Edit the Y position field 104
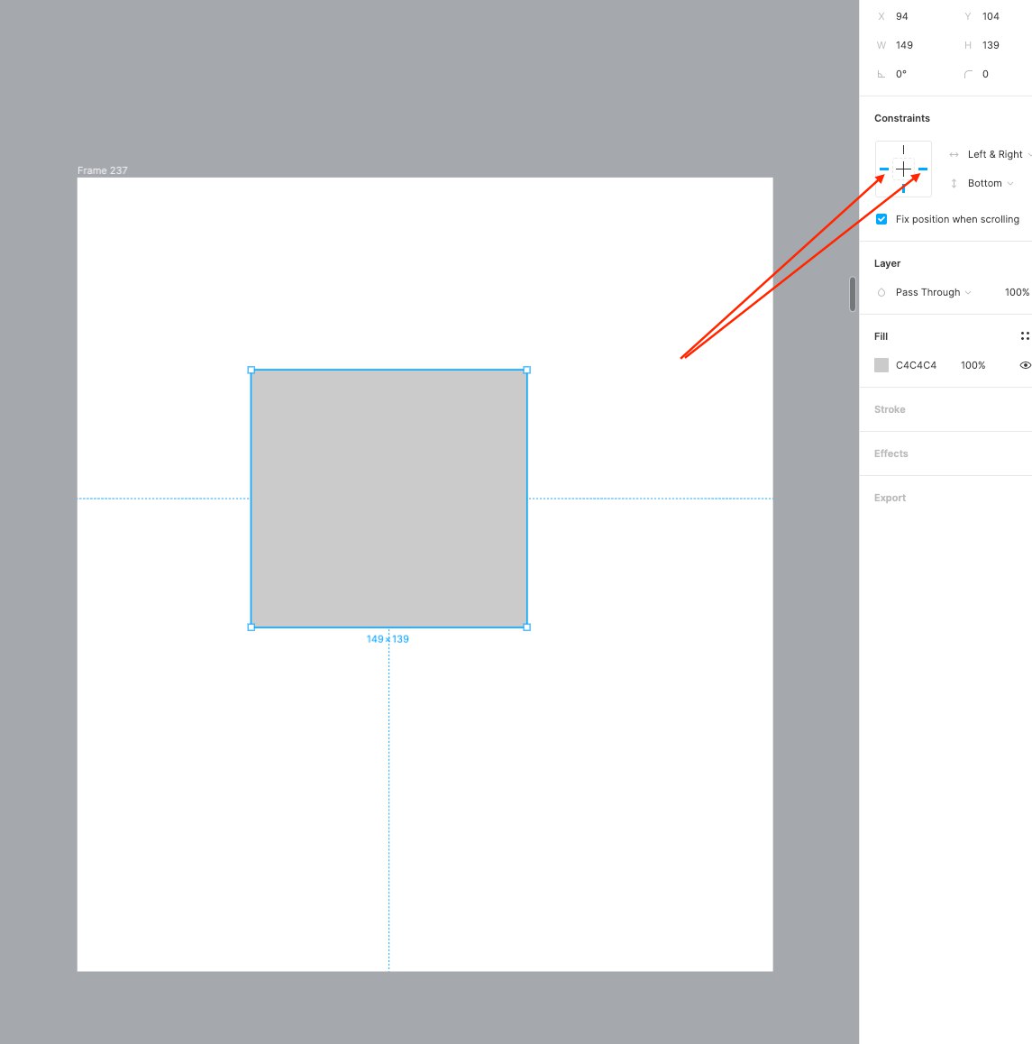Viewport: 1032px width, 1044px height. pos(991,16)
